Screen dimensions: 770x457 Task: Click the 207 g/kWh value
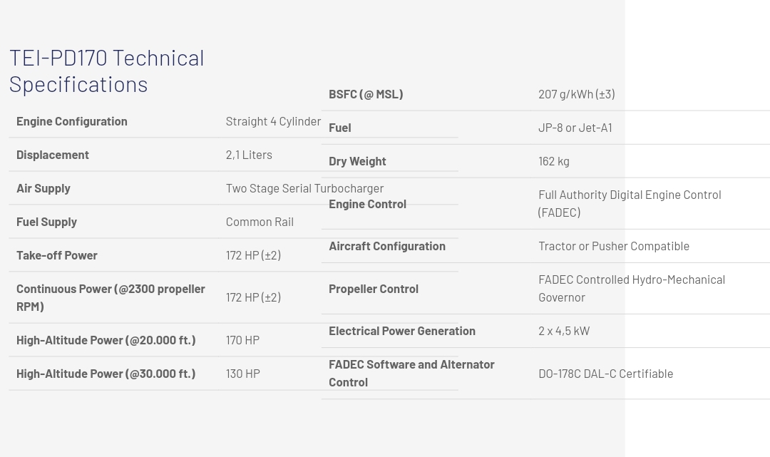click(x=576, y=93)
